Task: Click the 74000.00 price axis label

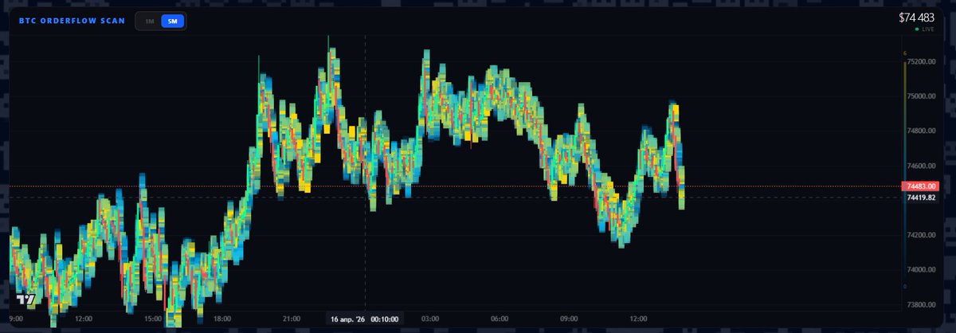Action: pos(922,269)
